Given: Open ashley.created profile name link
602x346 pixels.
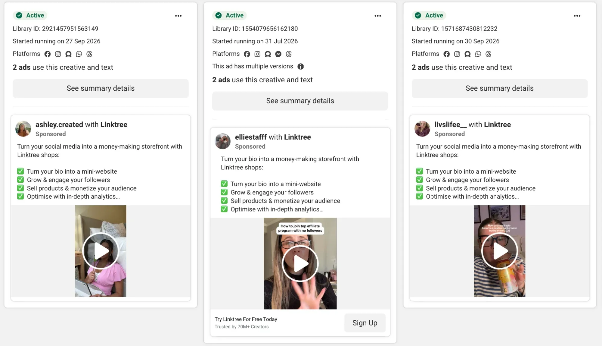Looking at the screenshot, I should 59,124.
